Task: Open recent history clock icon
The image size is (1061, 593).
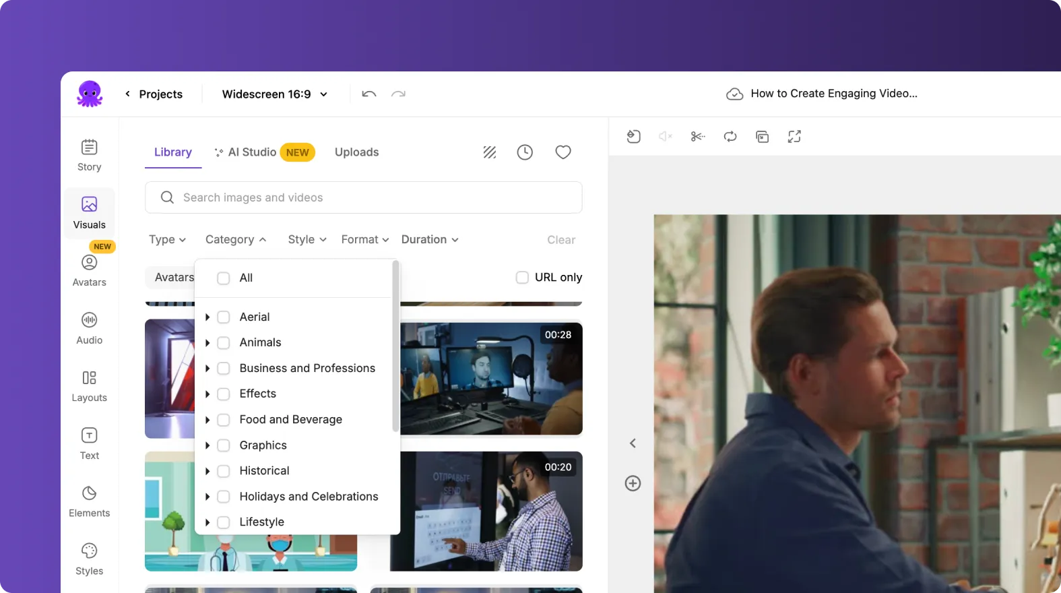Action: [524, 152]
